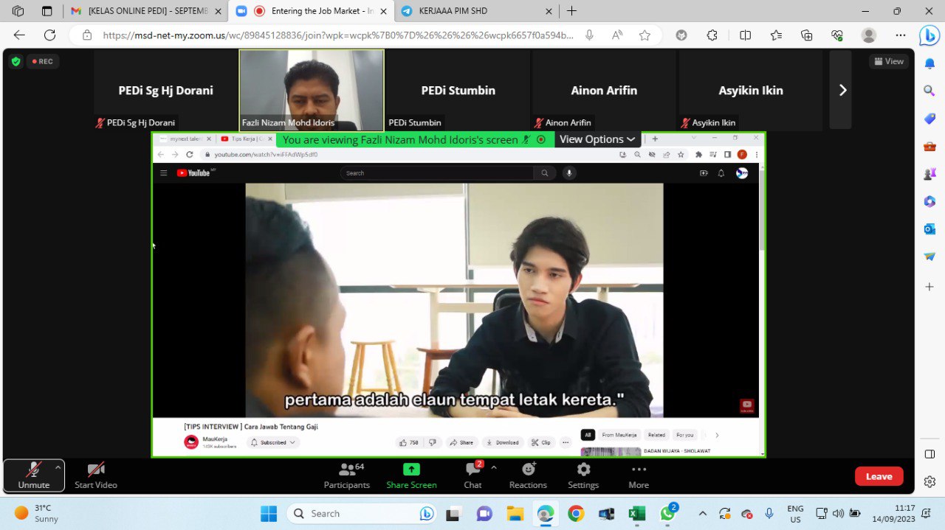This screenshot has height=530, width=945.
Task: Open the Reactions menu
Action: click(528, 475)
